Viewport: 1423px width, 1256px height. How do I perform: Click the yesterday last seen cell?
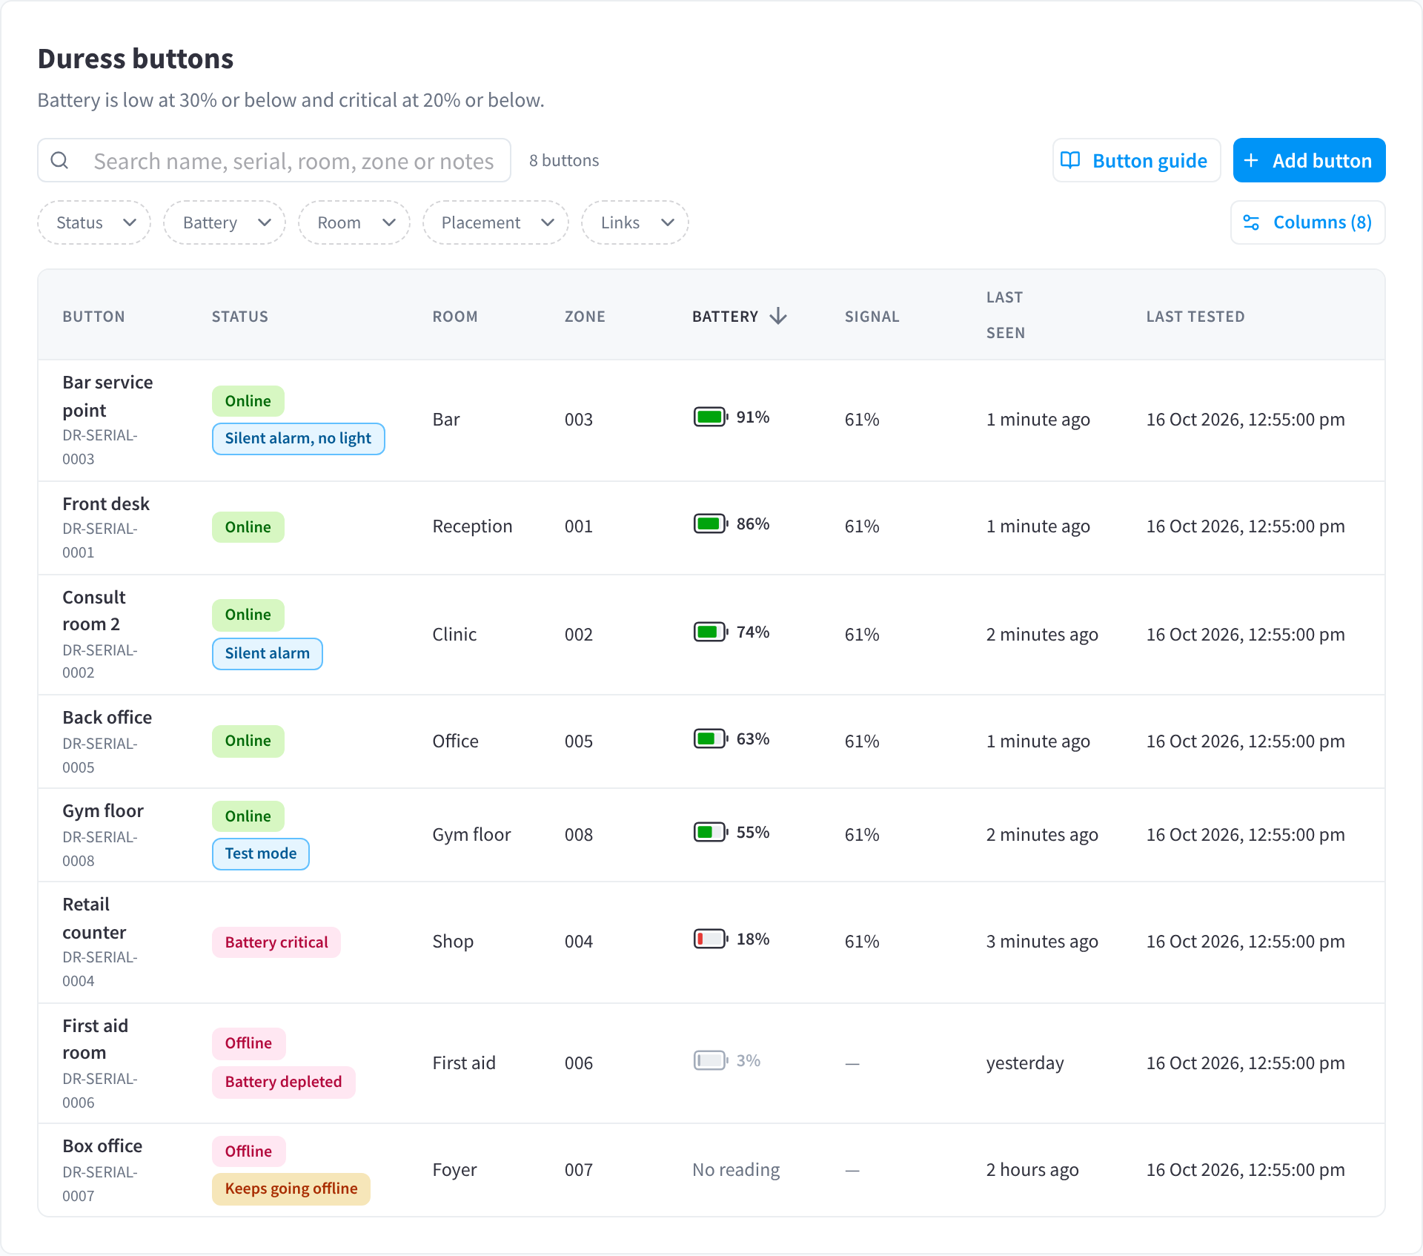tap(1025, 1063)
